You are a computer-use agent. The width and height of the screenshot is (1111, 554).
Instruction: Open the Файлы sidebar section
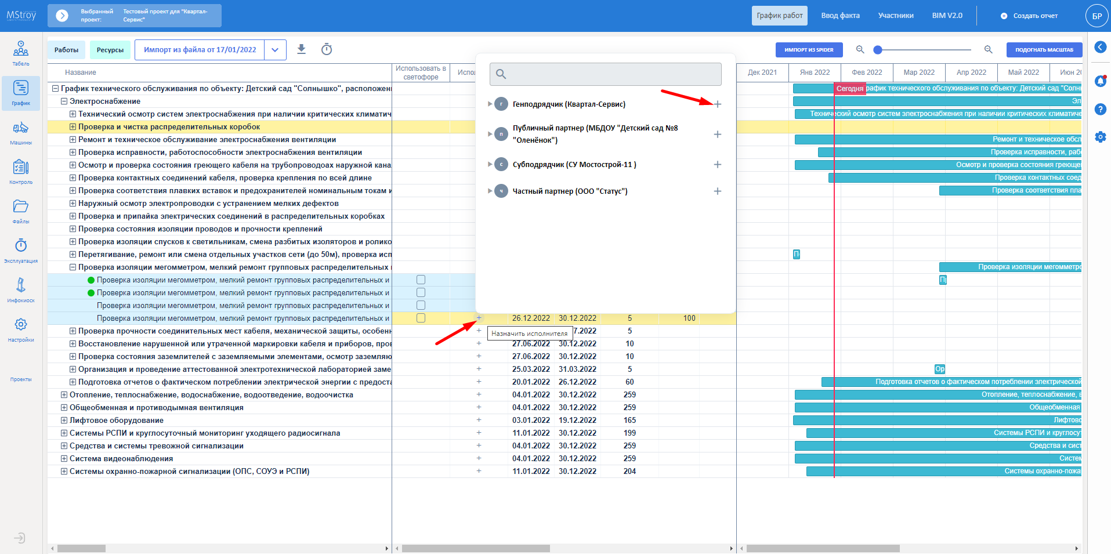tap(21, 211)
